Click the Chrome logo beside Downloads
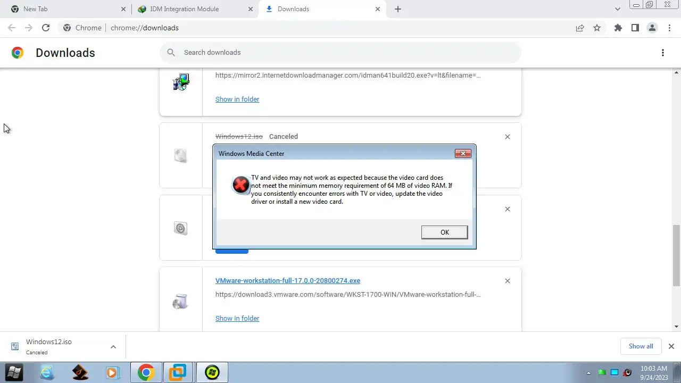The width and height of the screenshot is (681, 383). 18,53
